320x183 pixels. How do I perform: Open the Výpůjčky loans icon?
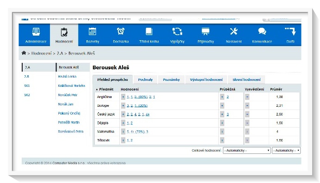coord(177,31)
